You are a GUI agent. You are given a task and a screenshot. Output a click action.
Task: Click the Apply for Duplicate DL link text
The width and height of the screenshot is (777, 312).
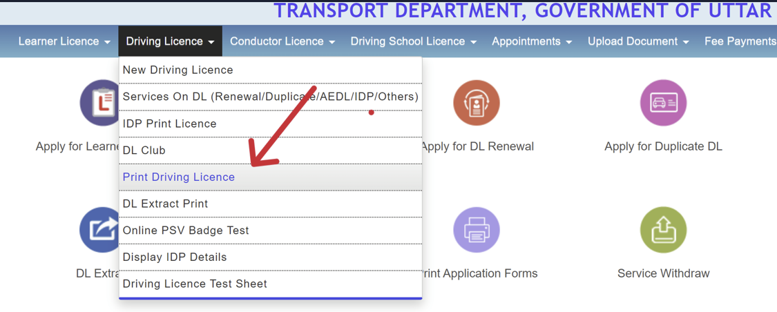click(x=663, y=146)
